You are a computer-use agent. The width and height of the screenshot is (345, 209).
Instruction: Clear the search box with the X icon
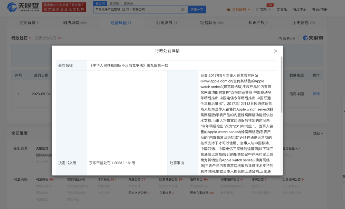183,9
